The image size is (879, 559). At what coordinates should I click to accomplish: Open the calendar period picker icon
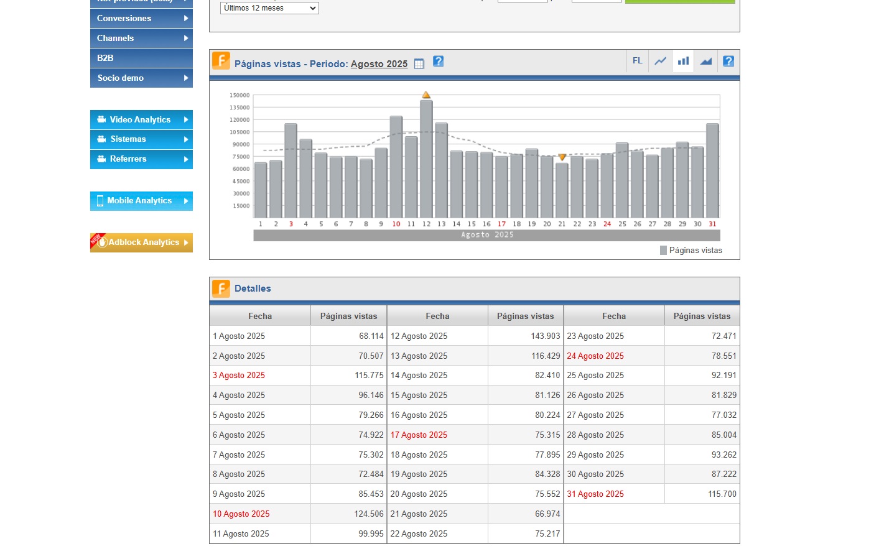click(419, 63)
